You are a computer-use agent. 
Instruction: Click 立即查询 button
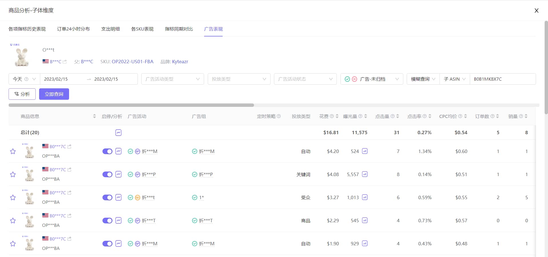pos(54,94)
